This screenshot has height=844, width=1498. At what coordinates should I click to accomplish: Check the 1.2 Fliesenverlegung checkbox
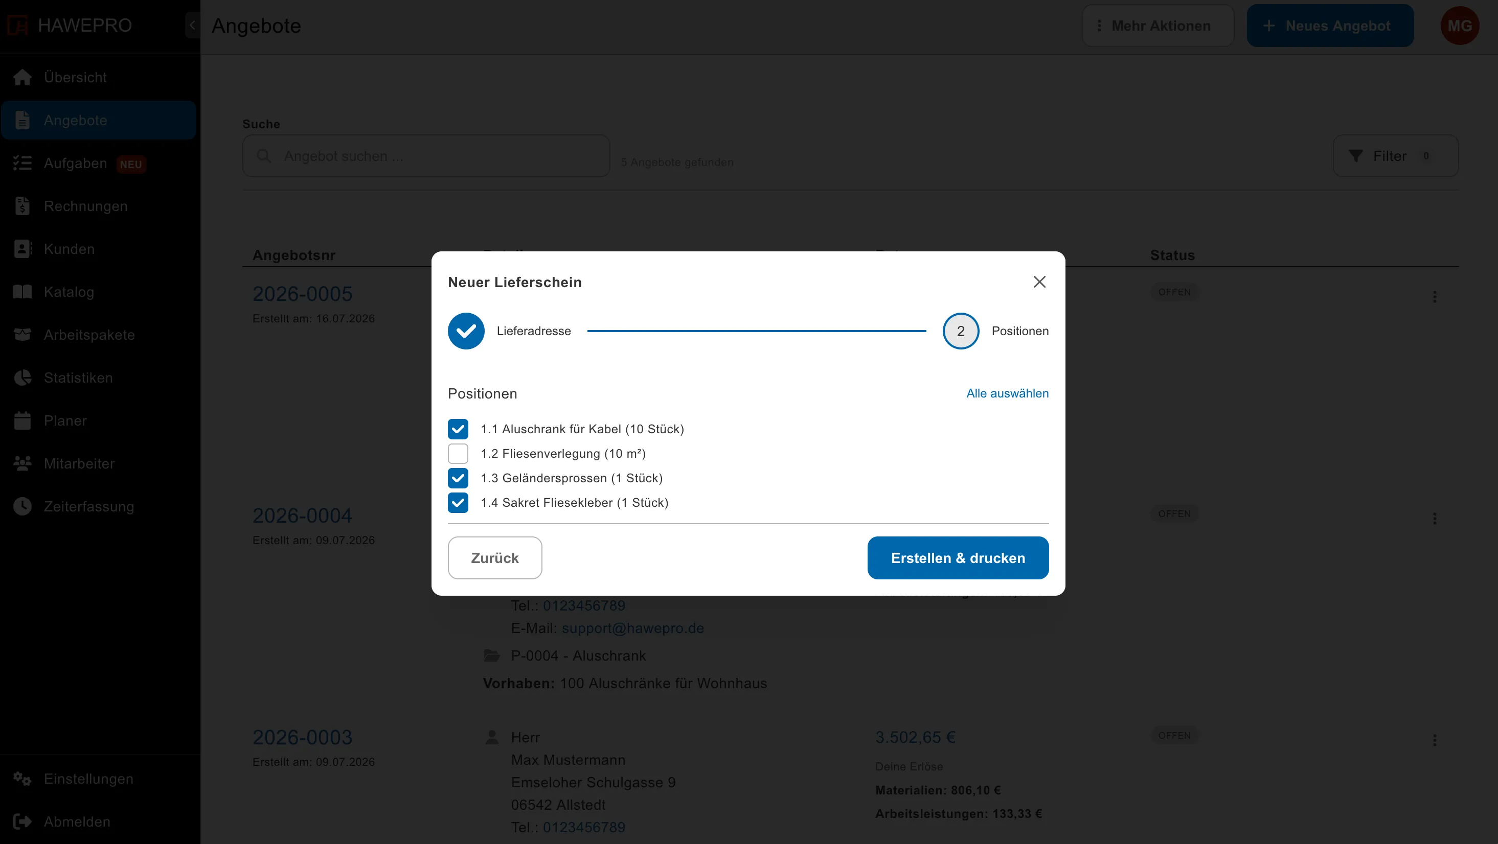coord(458,453)
